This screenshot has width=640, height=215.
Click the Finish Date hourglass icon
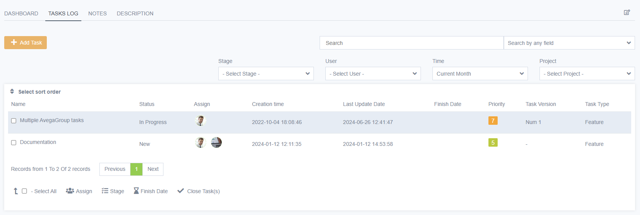pyautogui.click(x=136, y=191)
